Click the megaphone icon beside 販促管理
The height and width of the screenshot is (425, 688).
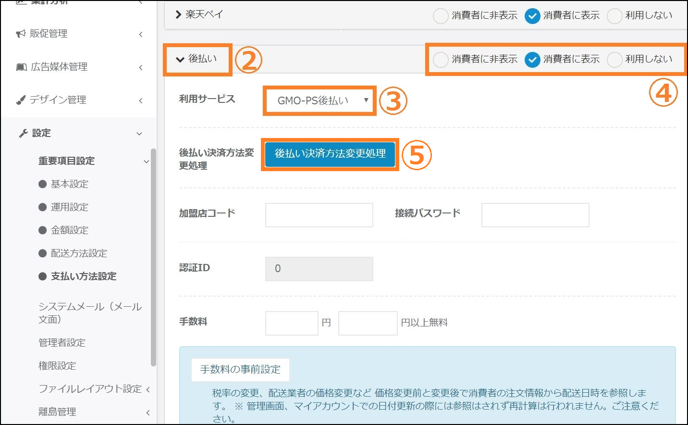(21, 34)
